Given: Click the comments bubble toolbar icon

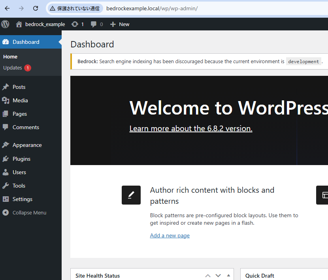Looking at the screenshot, I should point(94,24).
